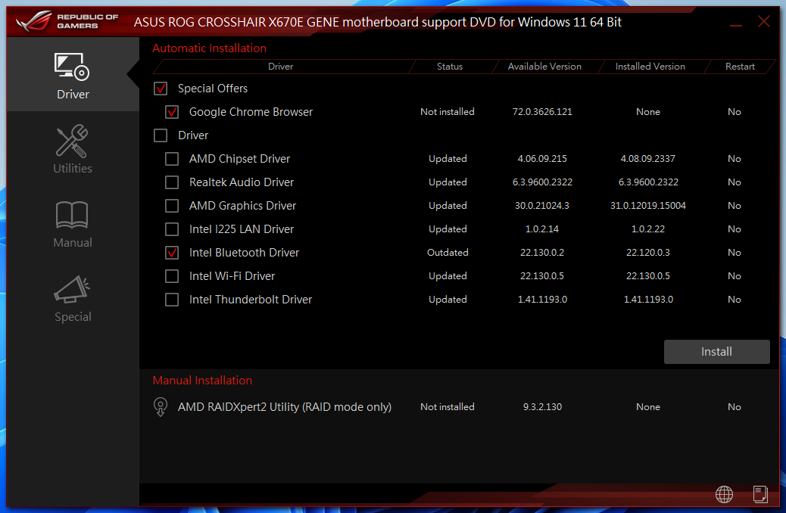The image size is (786, 513).
Task: Click the Status column header
Action: click(x=450, y=67)
